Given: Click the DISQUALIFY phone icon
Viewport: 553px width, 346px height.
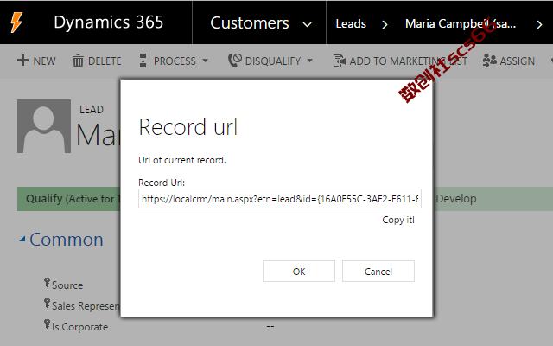Looking at the screenshot, I should (235, 61).
